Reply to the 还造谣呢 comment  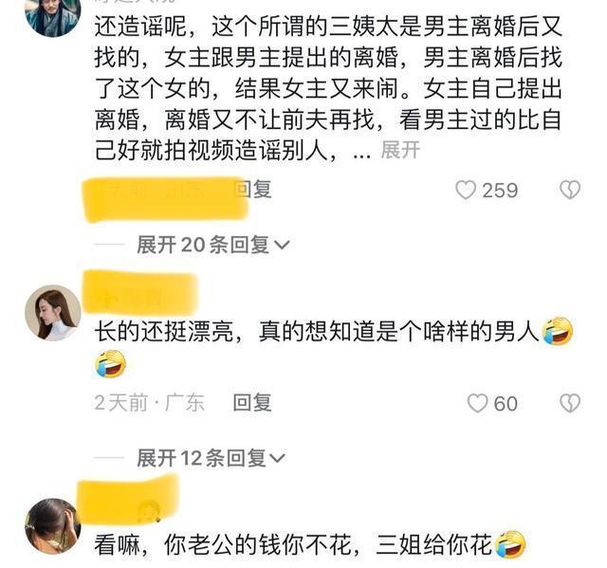click(x=253, y=190)
